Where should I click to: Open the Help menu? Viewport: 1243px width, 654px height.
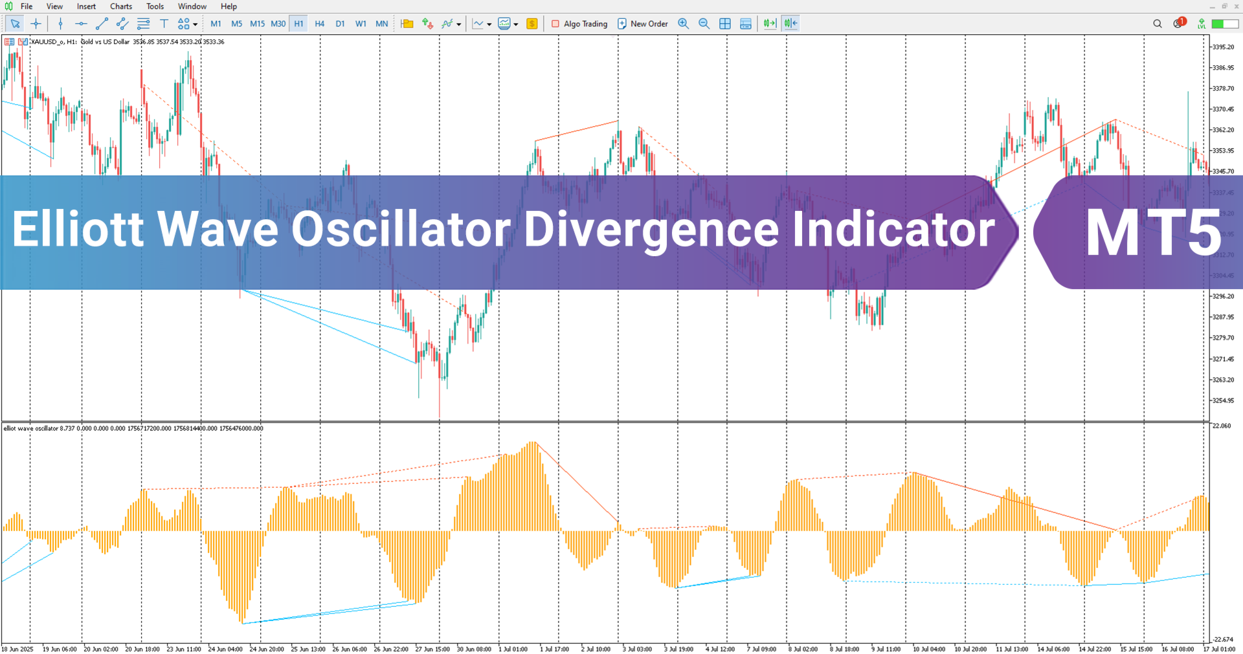[229, 6]
